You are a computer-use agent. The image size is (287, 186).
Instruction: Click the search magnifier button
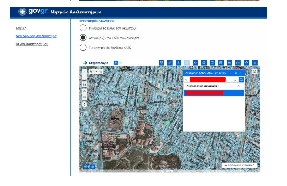coord(241,79)
